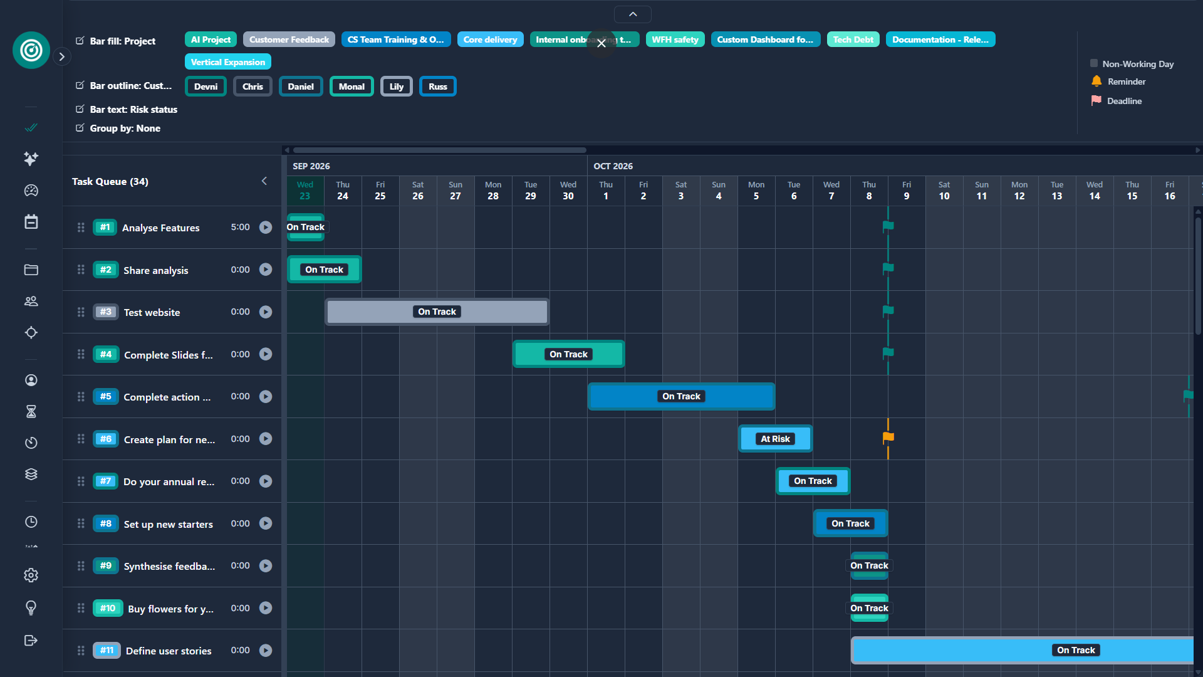
Task: Close the overlay with the X button
Action: [x=601, y=43]
